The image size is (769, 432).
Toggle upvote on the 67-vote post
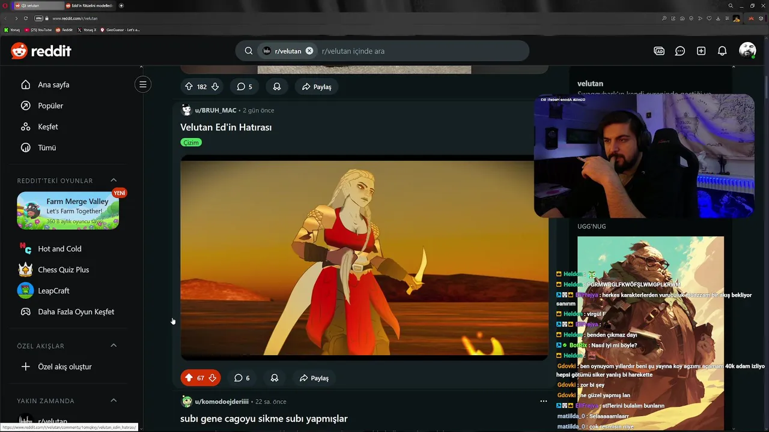tap(189, 378)
